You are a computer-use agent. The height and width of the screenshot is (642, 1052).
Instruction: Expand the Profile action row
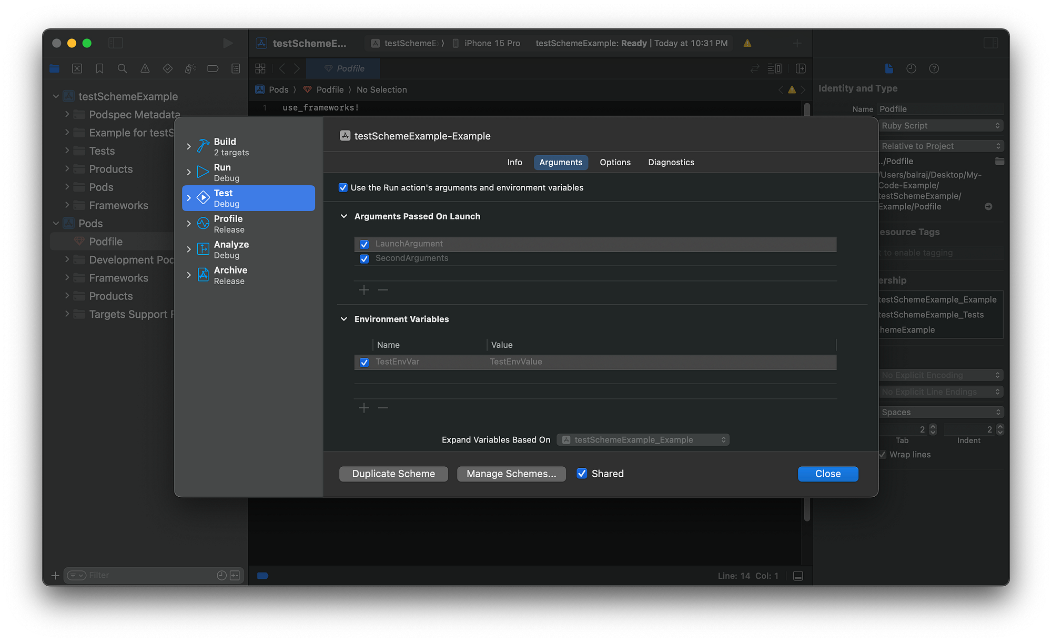click(189, 224)
